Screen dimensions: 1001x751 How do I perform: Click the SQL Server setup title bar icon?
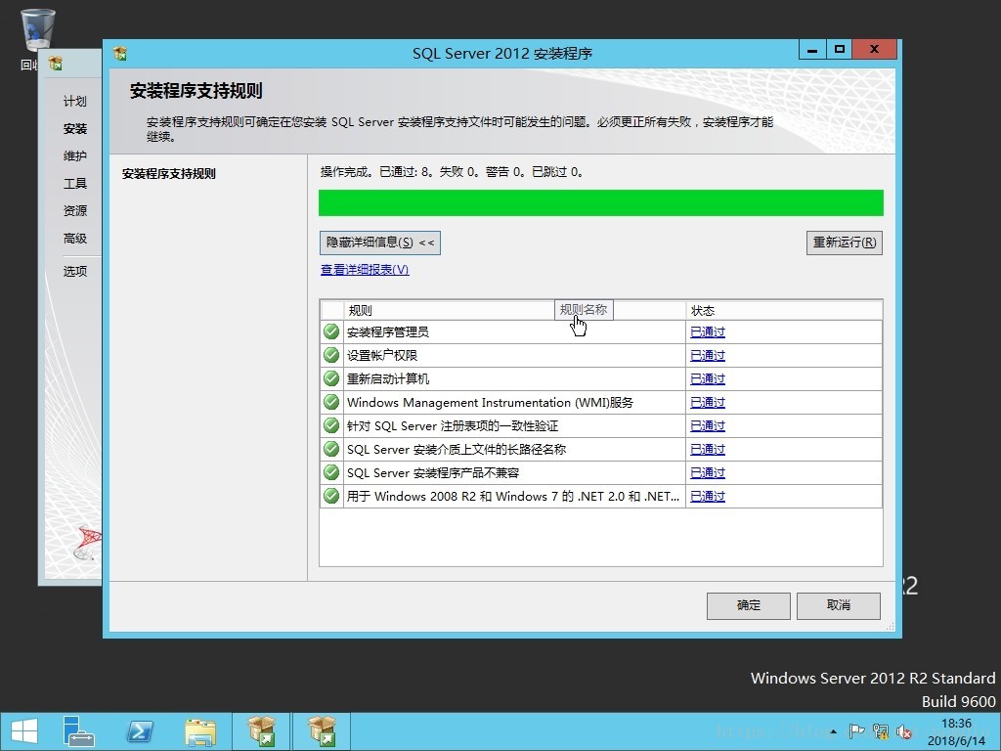click(119, 53)
